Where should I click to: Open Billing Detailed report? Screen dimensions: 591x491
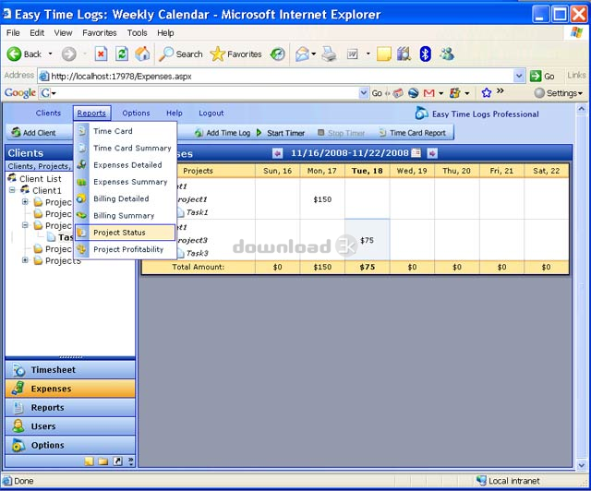tap(126, 198)
